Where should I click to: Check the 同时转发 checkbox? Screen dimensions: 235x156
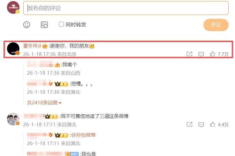tap(61, 24)
